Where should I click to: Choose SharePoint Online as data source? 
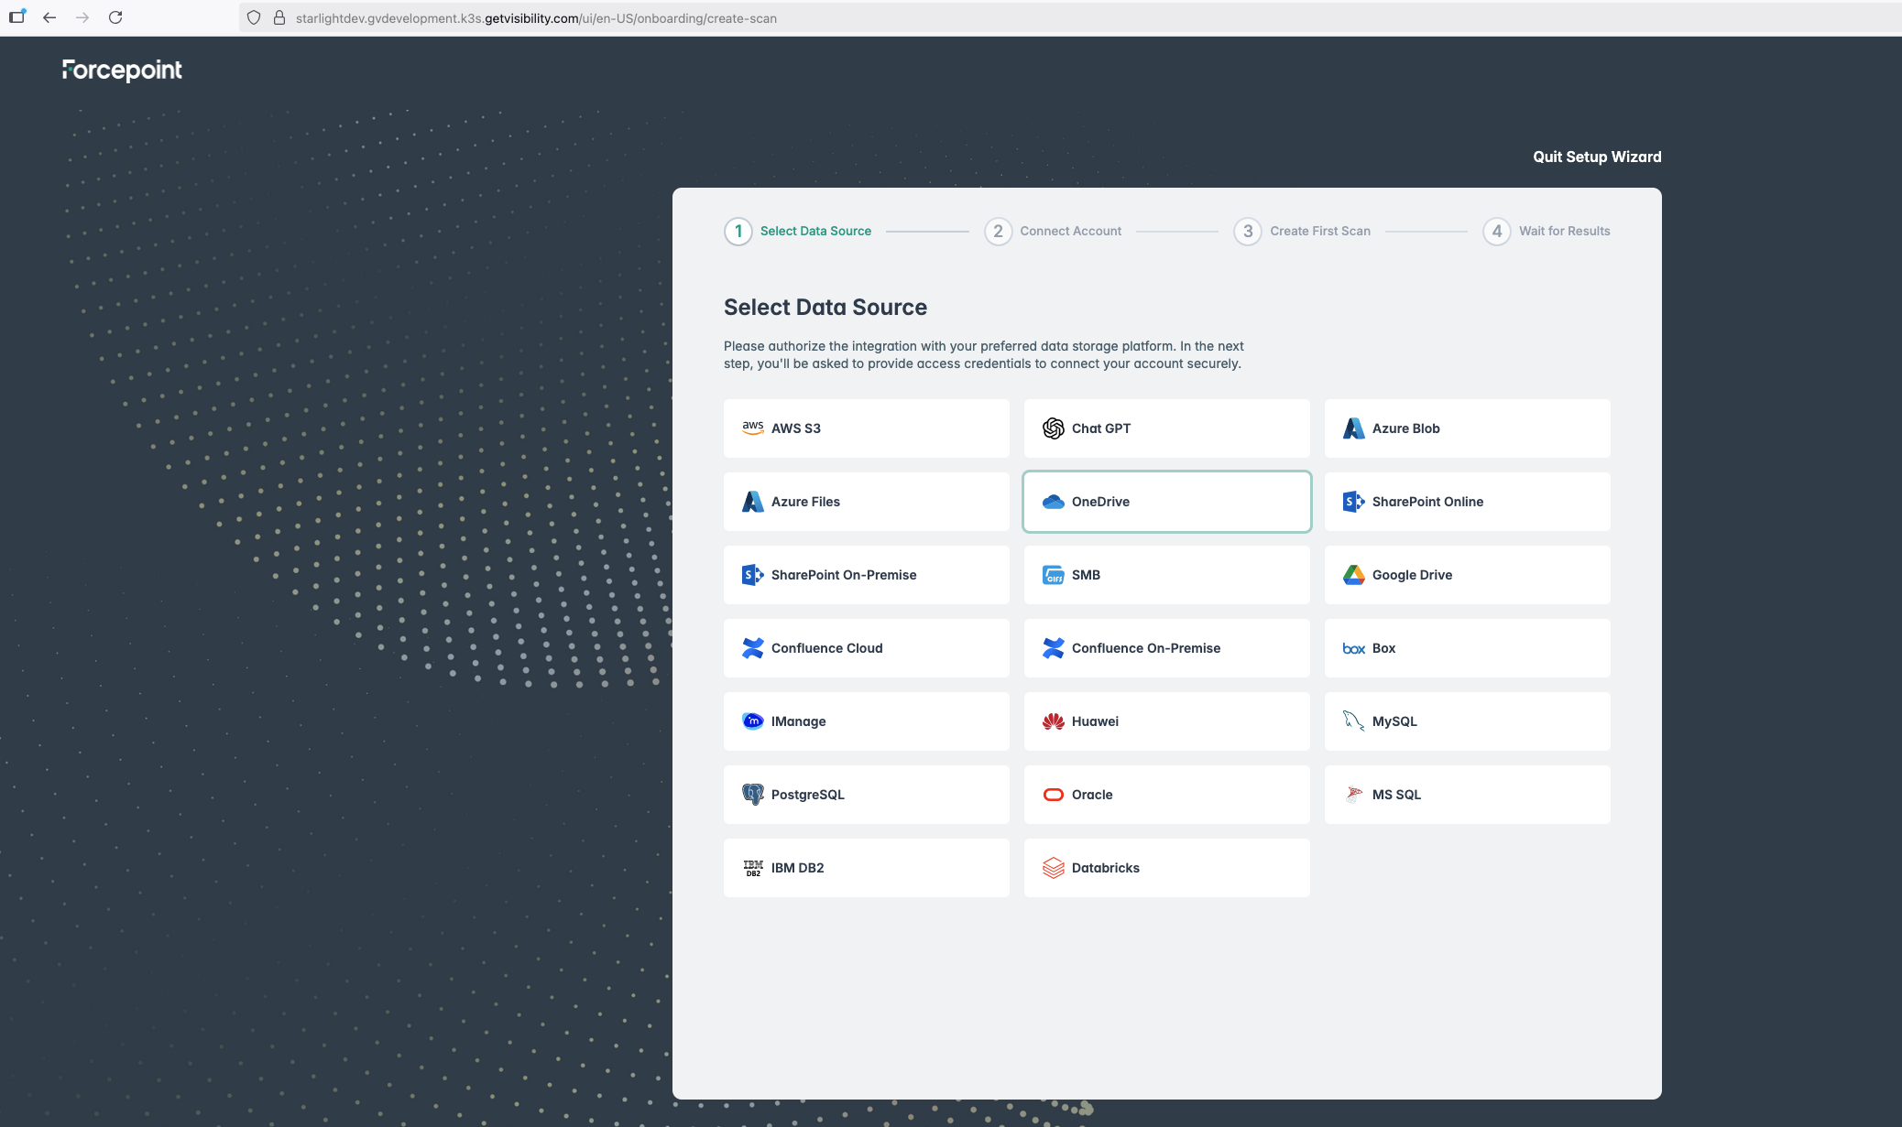coord(1466,502)
